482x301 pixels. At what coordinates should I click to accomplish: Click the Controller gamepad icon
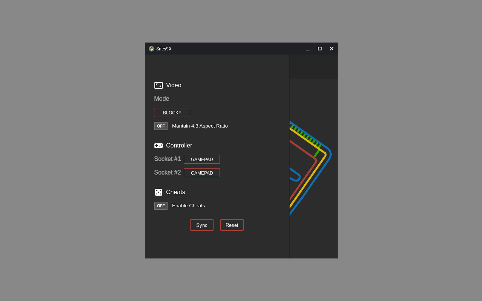click(159, 146)
